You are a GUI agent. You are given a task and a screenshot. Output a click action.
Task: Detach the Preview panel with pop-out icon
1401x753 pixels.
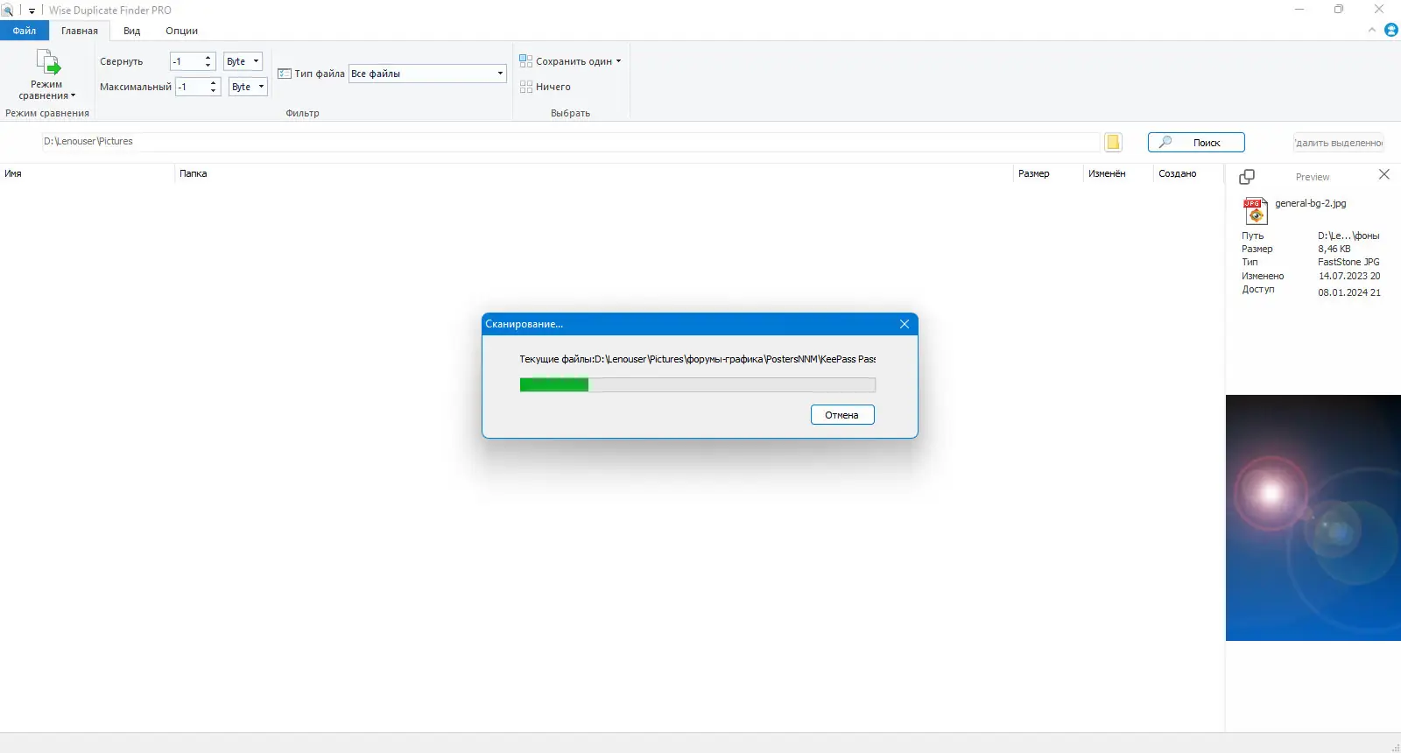coord(1247,177)
